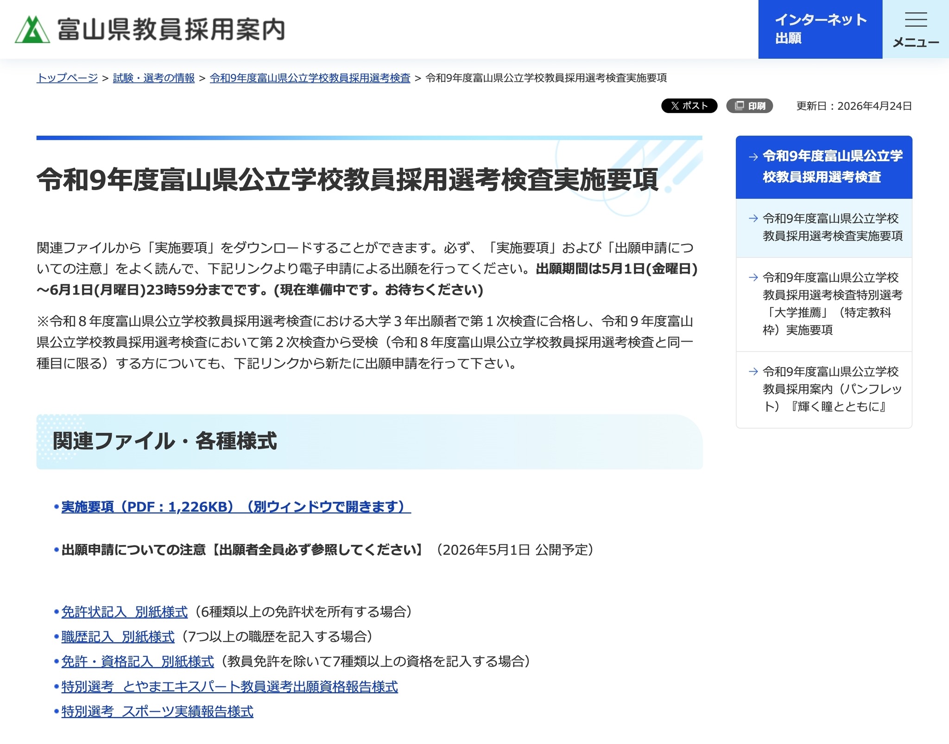
Task: Select sidebar item 特別選考「大学推薦」実施要項
Action: (x=824, y=304)
